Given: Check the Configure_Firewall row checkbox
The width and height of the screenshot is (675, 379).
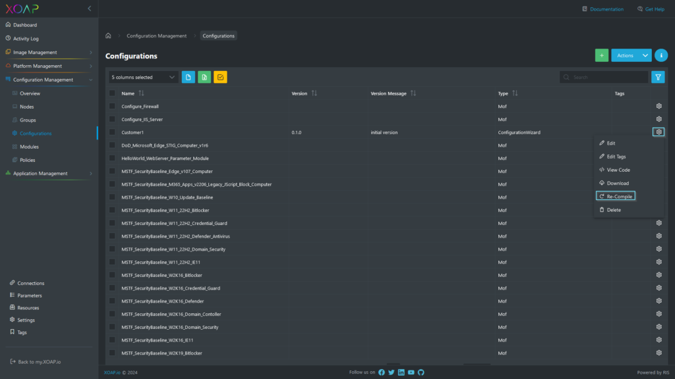Looking at the screenshot, I should (x=112, y=106).
